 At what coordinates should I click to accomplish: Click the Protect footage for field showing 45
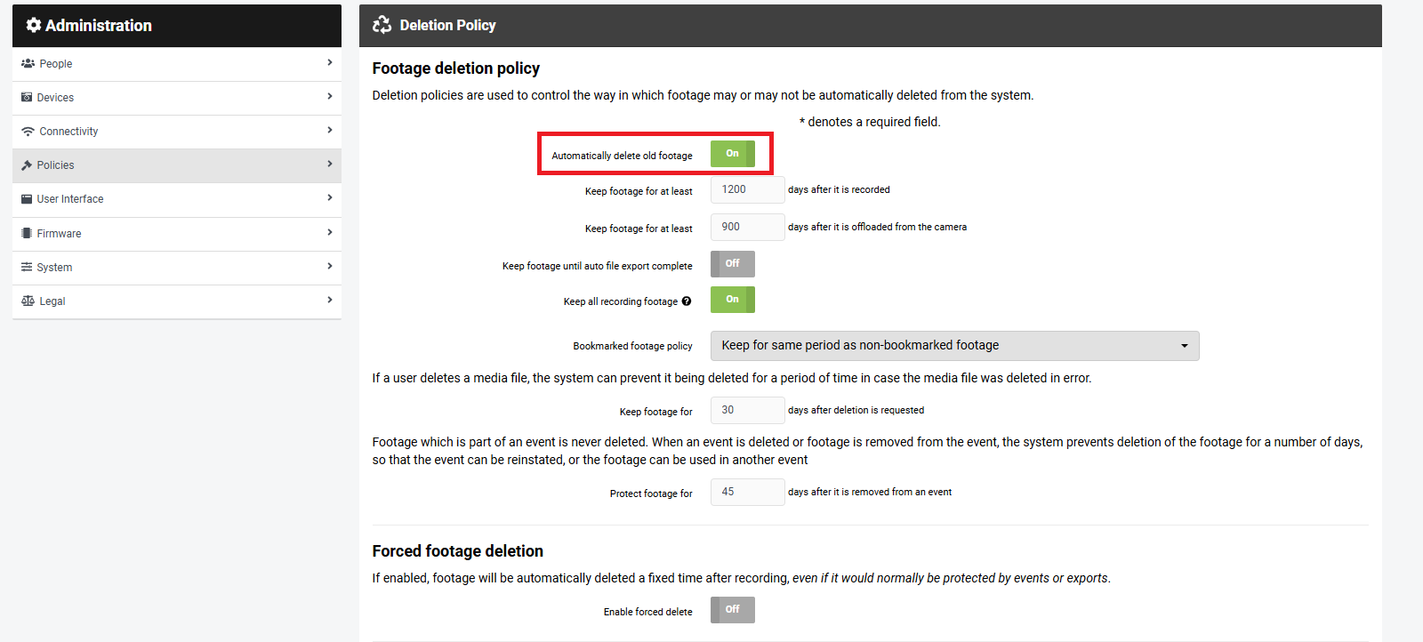(x=748, y=492)
